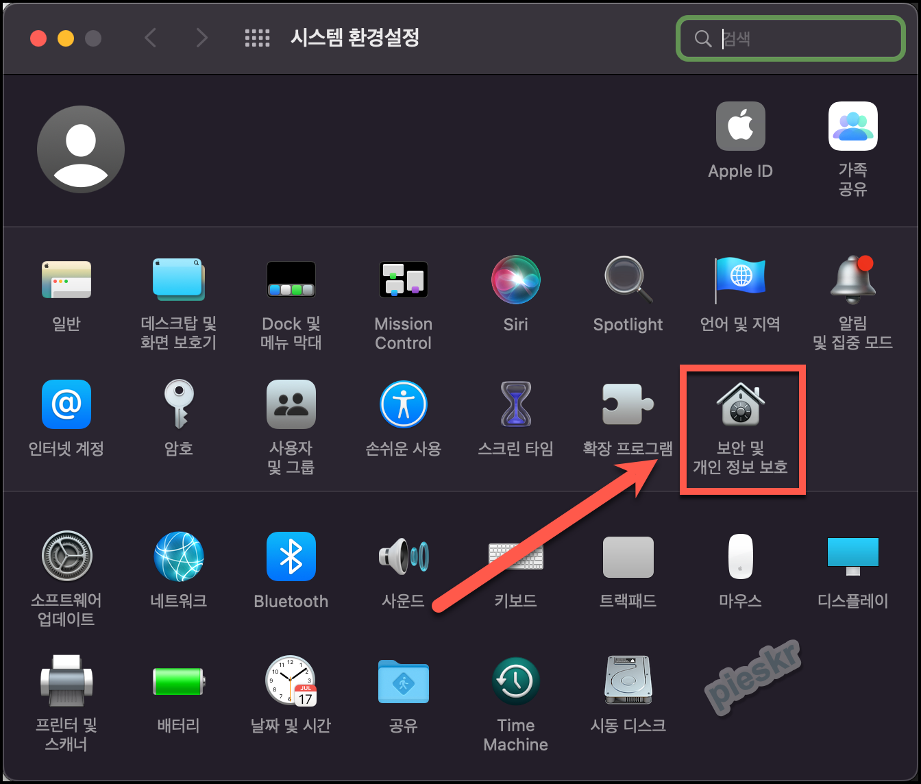
Task: Click the back navigation arrow
Action: [151, 38]
